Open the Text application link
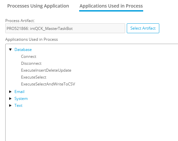 [18, 106]
